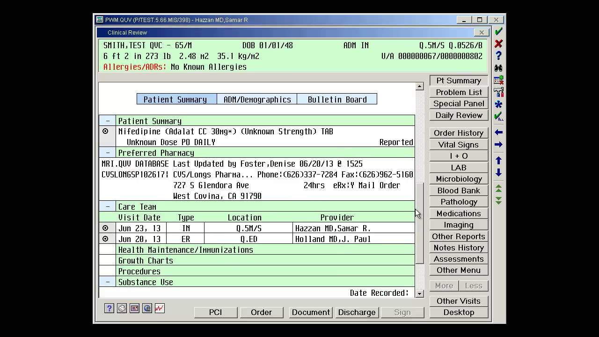Image resolution: width=599 pixels, height=337 pixels.
Task: Collapse the Preferred Pharmacy section
Action: coord(108,153)
